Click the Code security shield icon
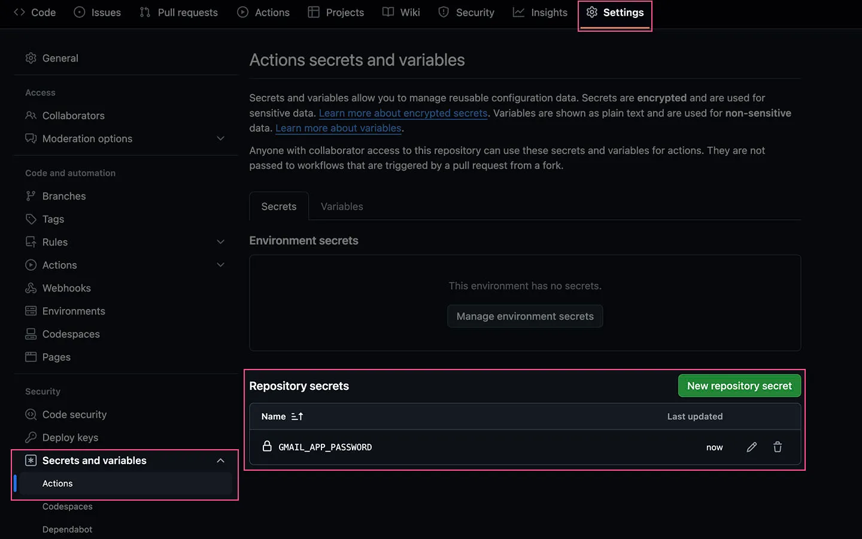This screenshot has width=862, height=539. [x=31, y=414]
